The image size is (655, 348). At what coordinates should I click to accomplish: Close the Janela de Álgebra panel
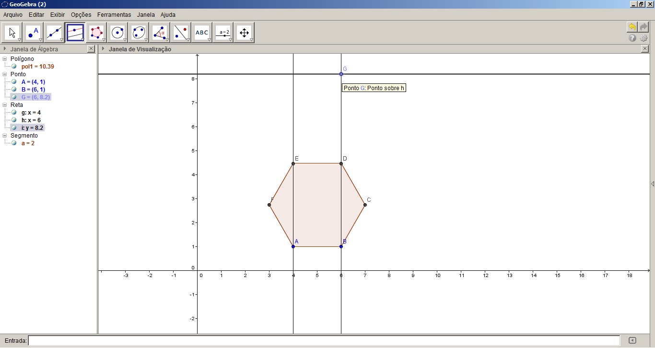[91, 49]
